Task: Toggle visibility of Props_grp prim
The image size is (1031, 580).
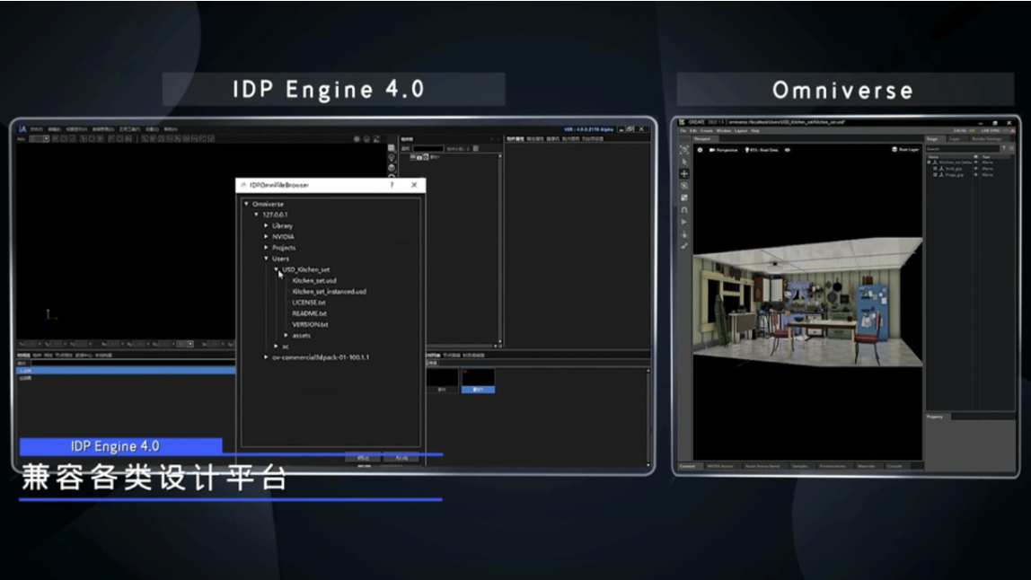Action: tap(975, 175)
